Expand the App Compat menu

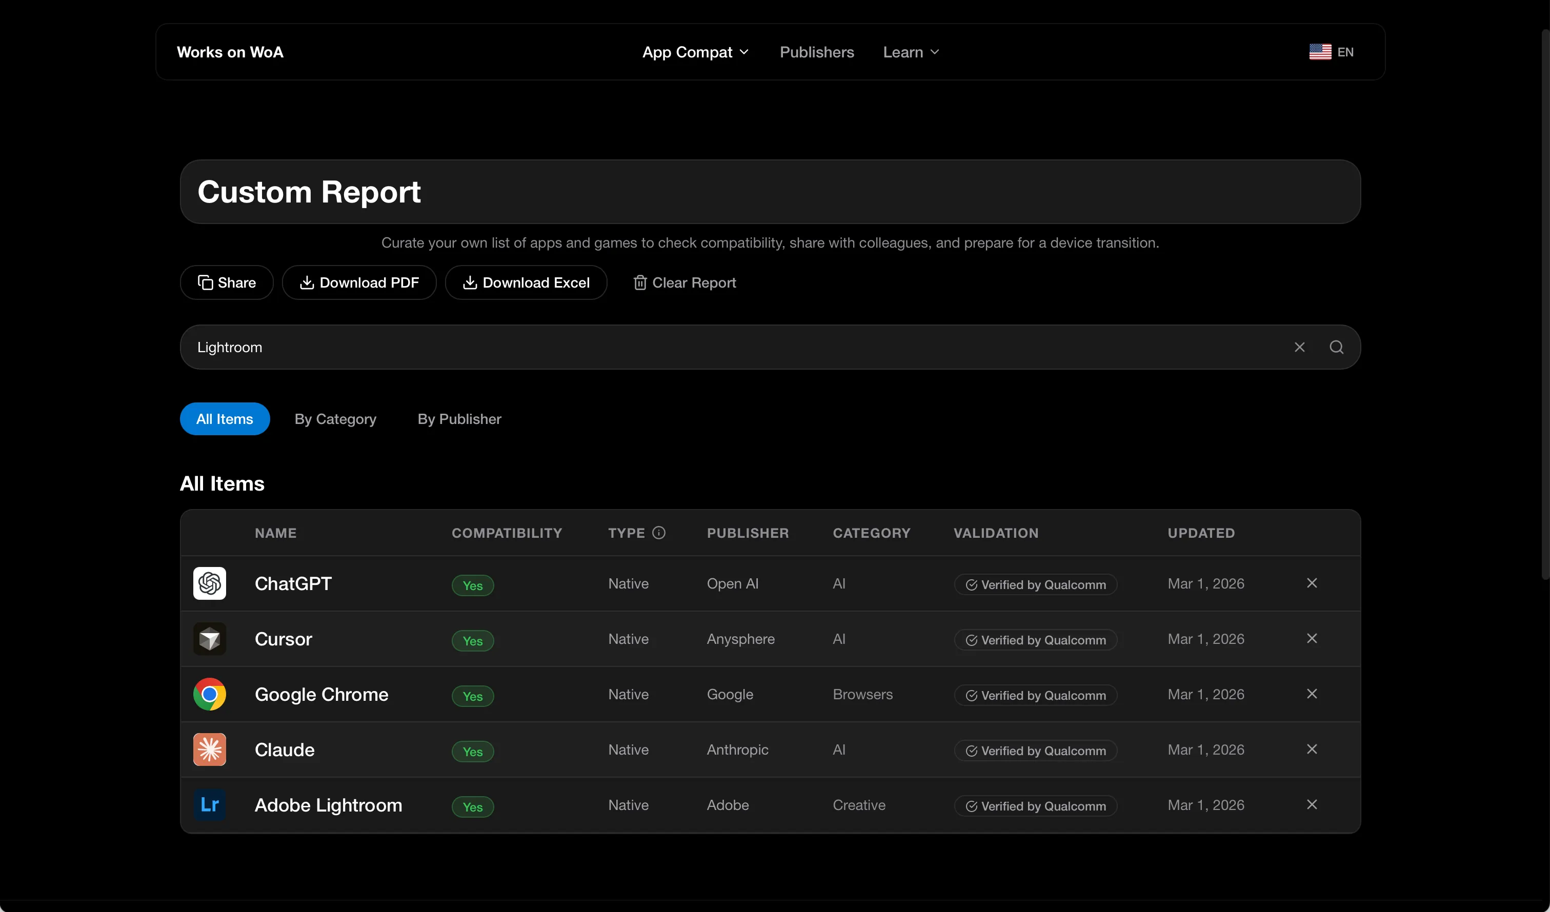coord(695,52)
